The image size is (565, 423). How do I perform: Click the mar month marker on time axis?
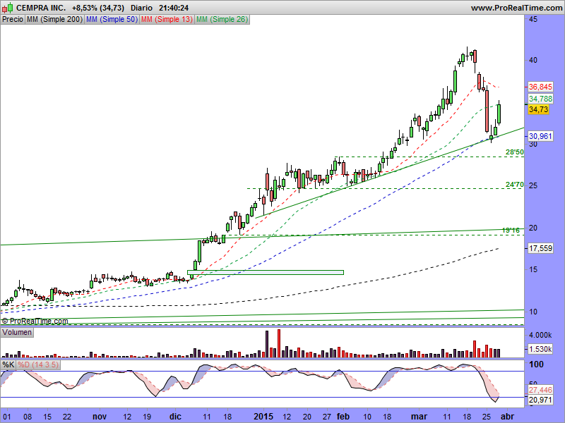tap(419, 417)
